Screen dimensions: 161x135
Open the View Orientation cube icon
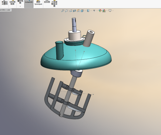coord(82,11)
